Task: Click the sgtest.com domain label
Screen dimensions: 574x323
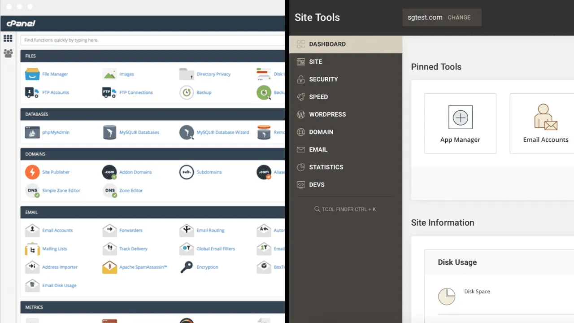Action: tap(425, 17)
